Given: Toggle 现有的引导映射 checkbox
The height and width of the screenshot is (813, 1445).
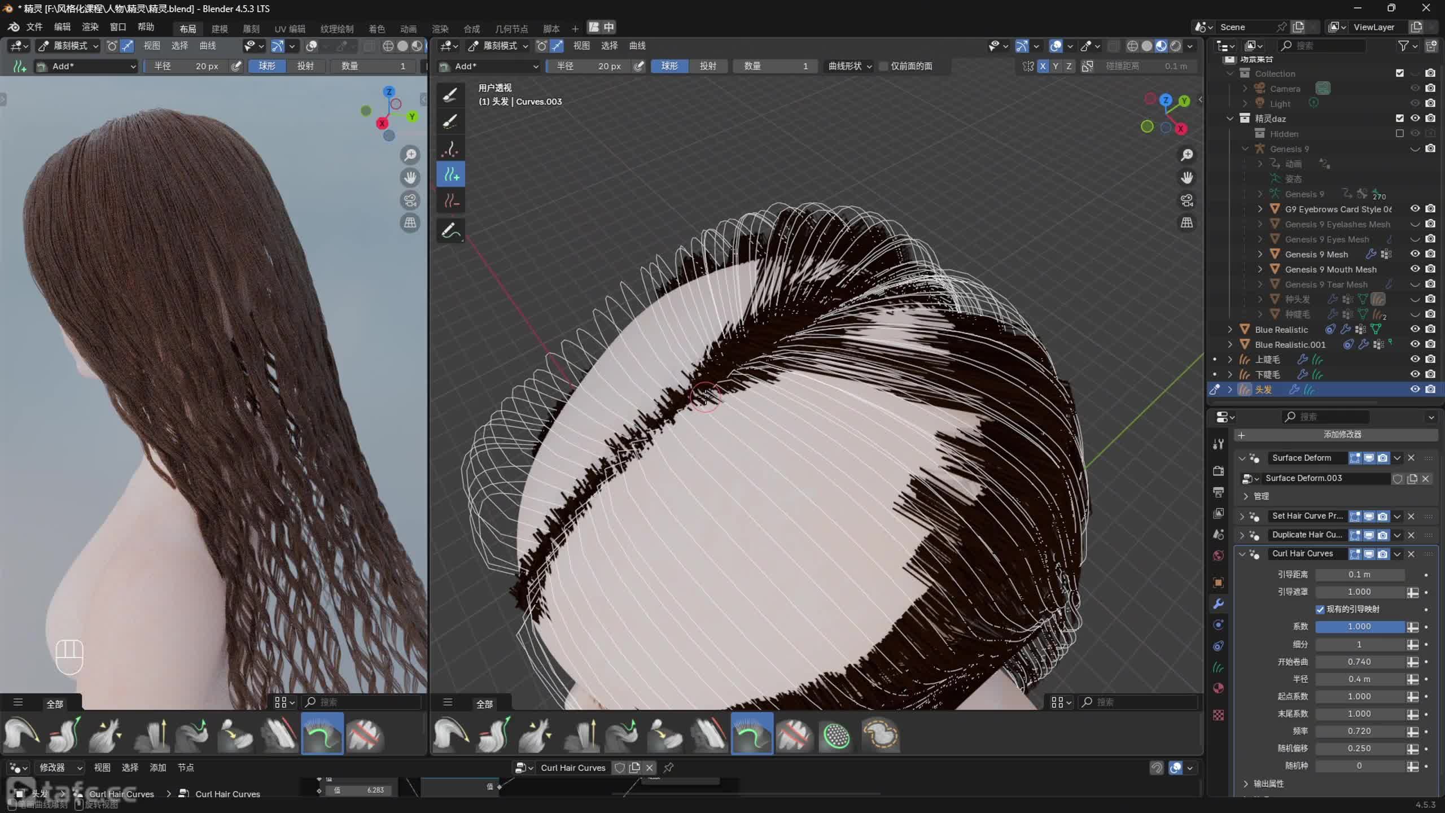Looking at the screenshot, I should point(1320,609).
